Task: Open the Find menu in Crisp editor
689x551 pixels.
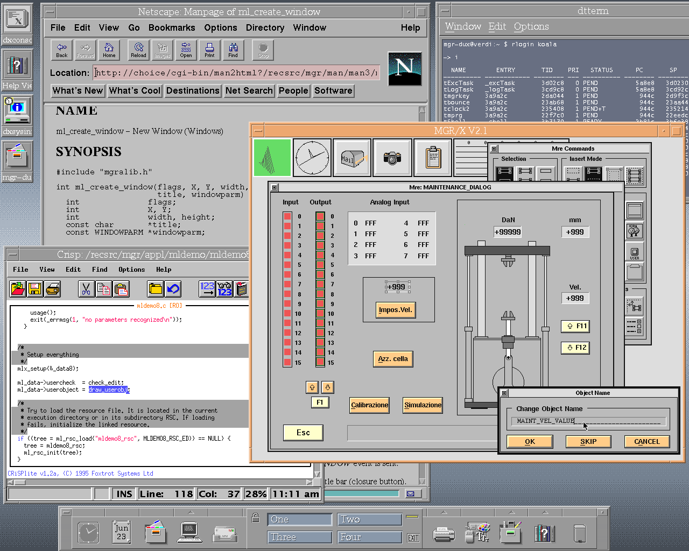Action: point(100,270)
